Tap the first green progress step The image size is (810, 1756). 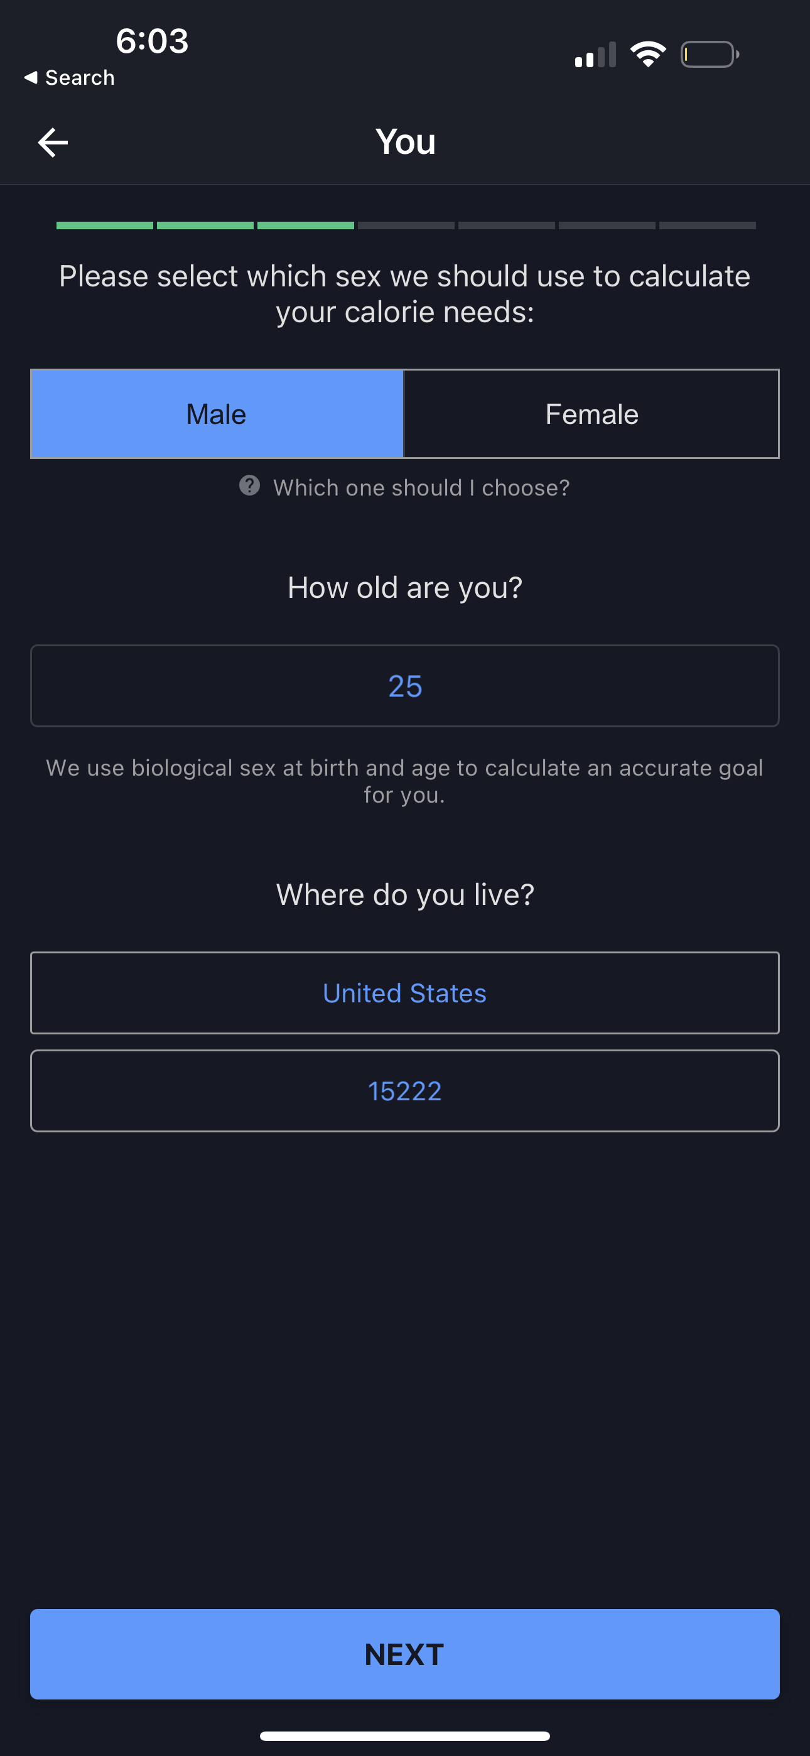tap(104, 225)
